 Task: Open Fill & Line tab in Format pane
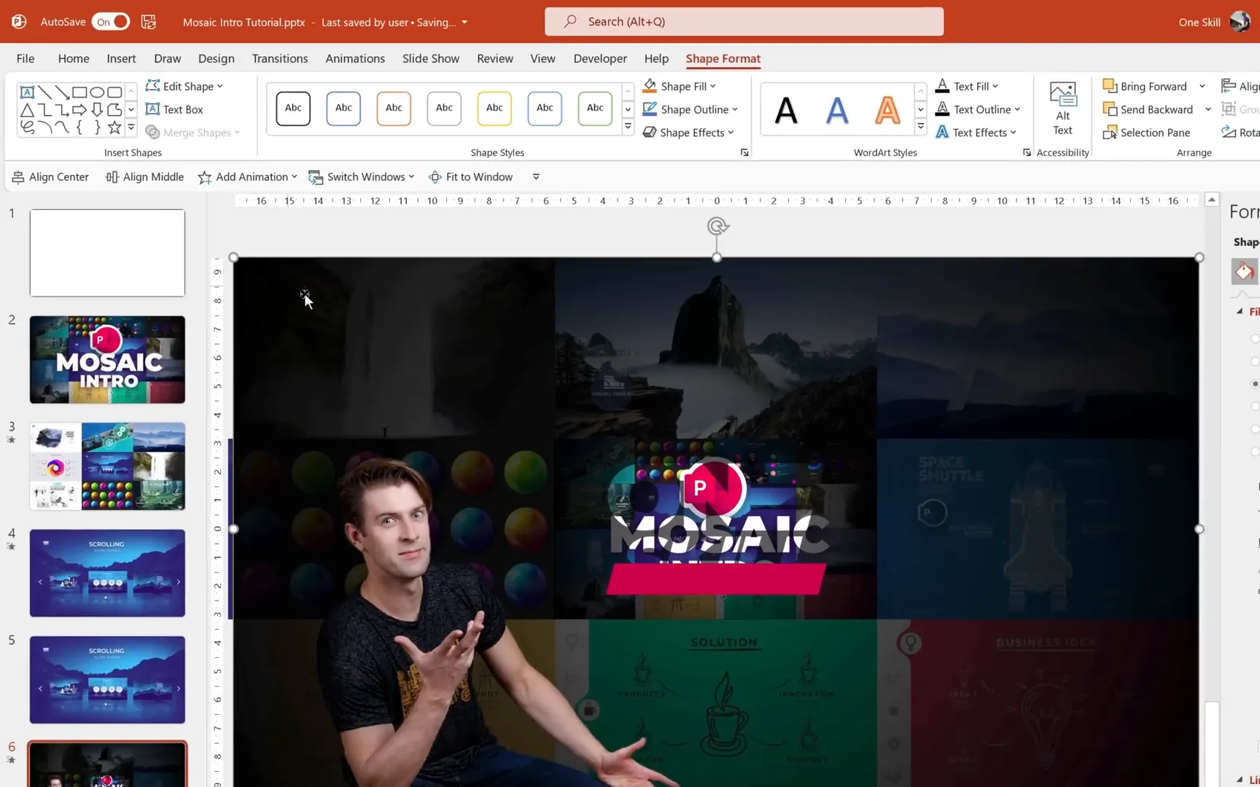(1244, 272)
